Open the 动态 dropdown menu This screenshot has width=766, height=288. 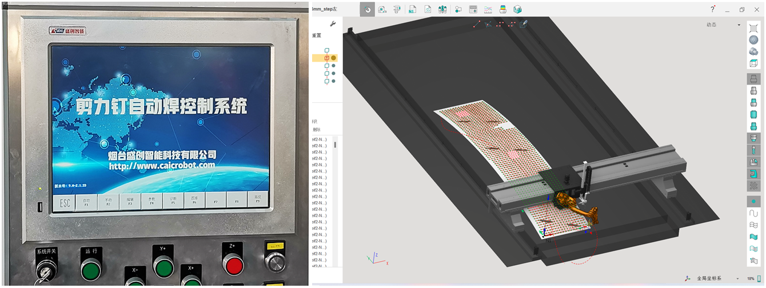pos(723,25)
